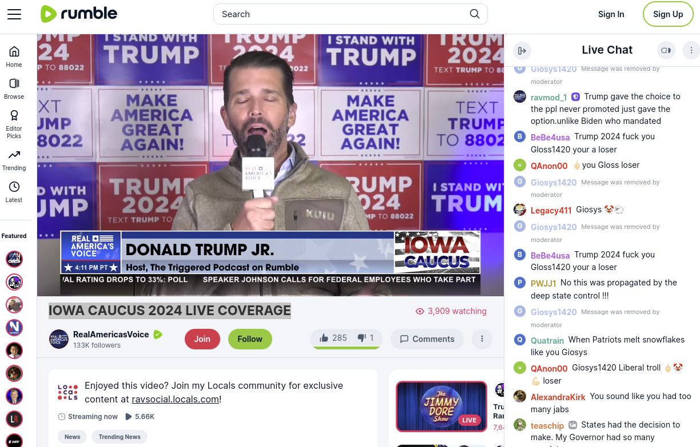Click the Streaming now status
700x447 pixels.
point(88,417)
